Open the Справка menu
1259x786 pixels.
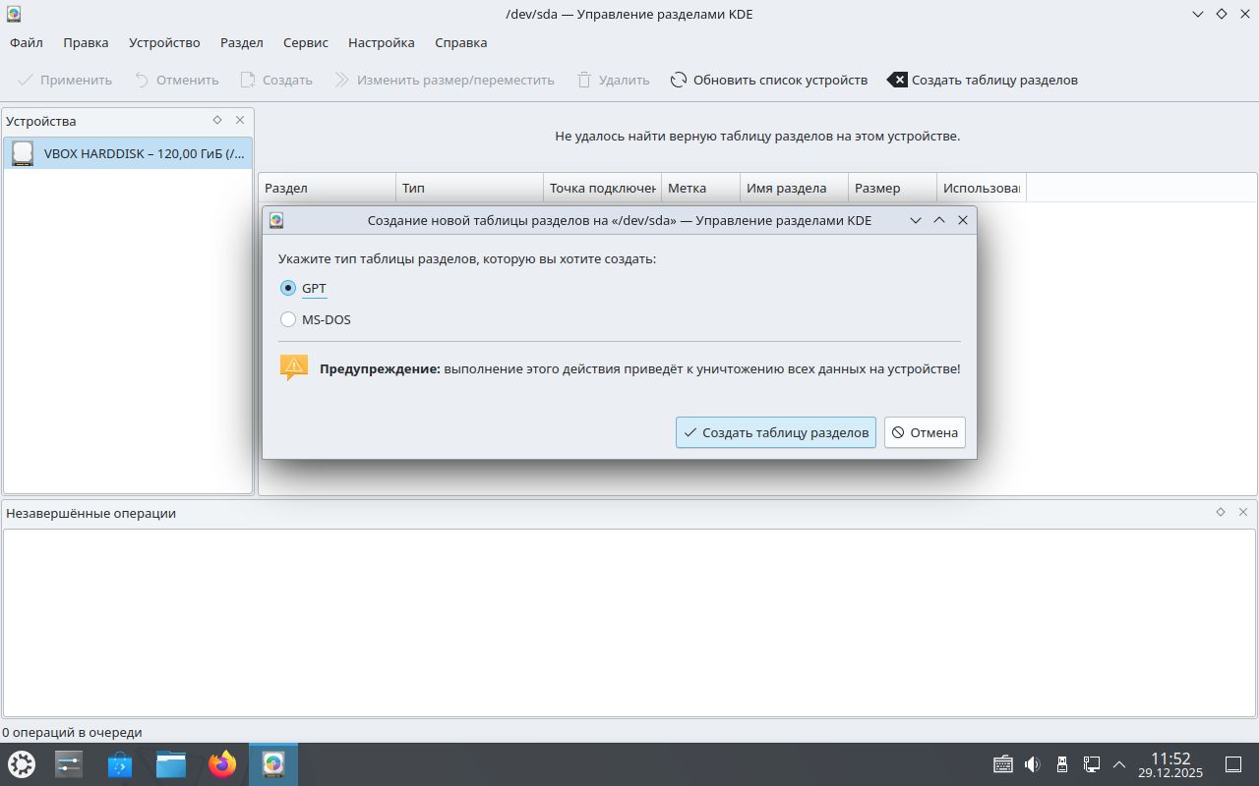pyautogui.click(x=461, y=42)
